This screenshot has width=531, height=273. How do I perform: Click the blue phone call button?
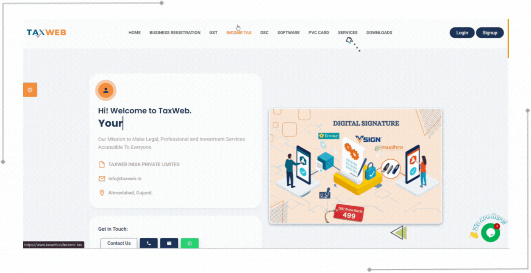coord(149,243)
